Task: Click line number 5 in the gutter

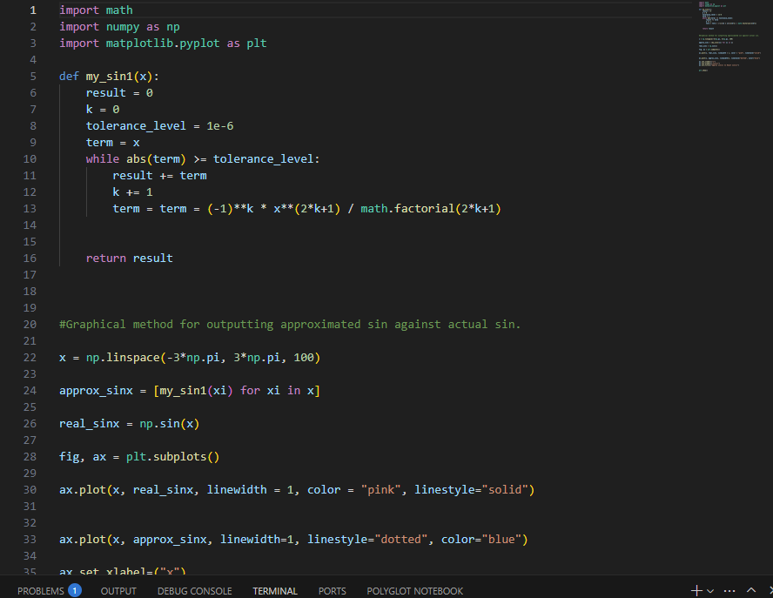Action: point(33,76)
